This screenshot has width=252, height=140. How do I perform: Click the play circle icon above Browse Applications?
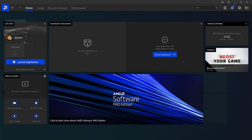[x=165, y=40]
